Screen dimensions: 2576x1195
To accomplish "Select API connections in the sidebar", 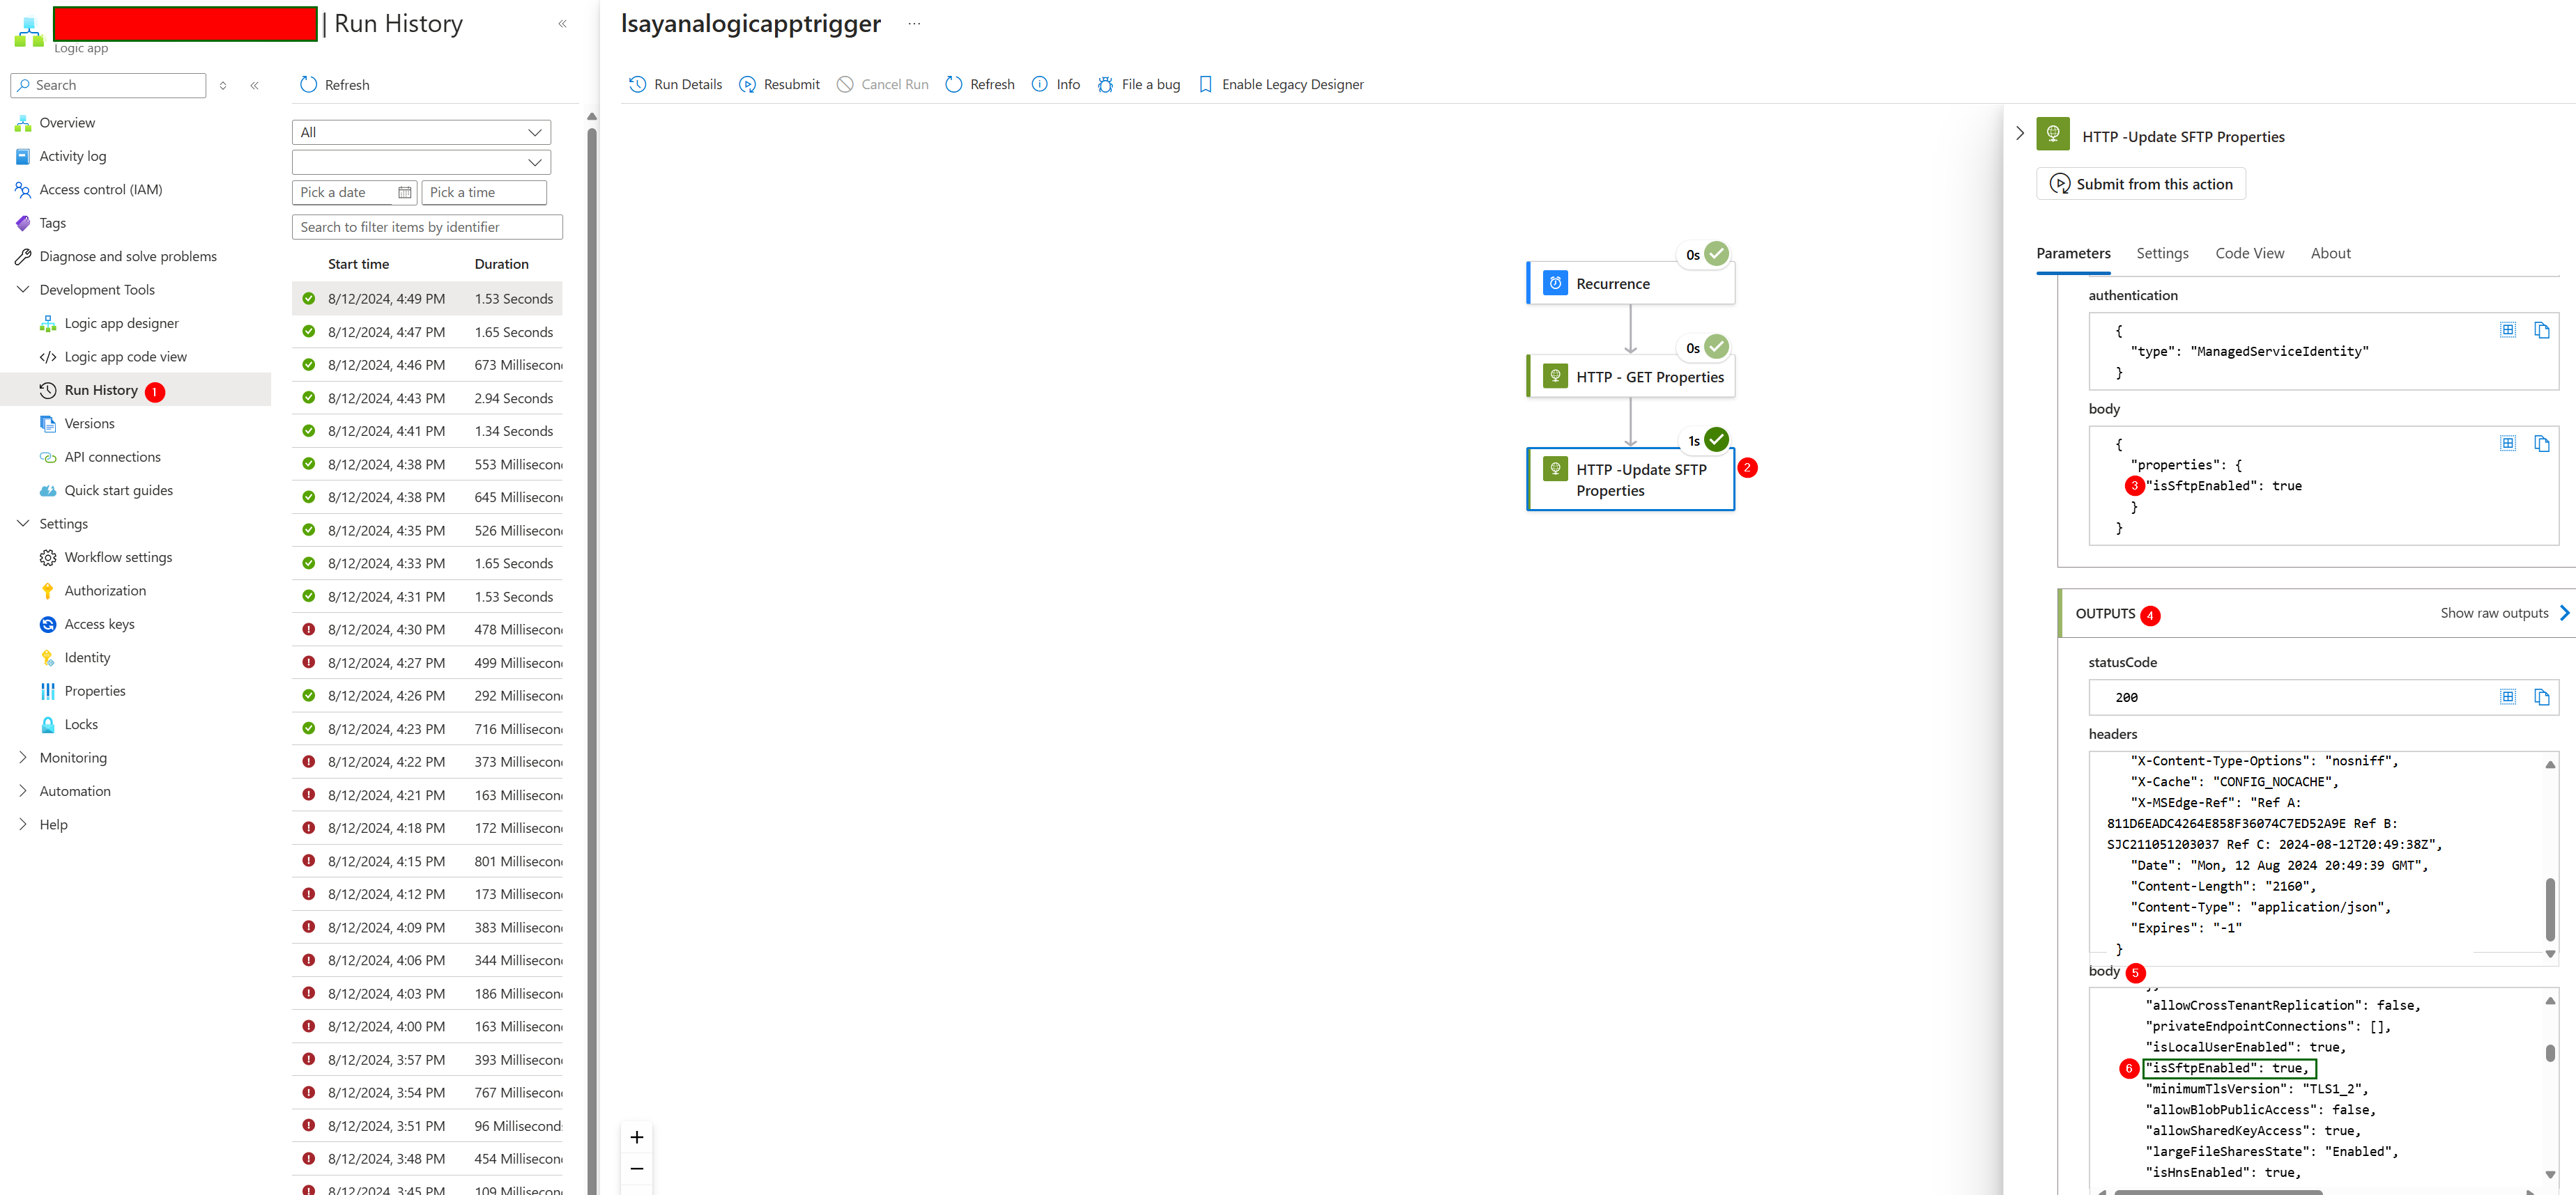I will click(x=112, y=457).
